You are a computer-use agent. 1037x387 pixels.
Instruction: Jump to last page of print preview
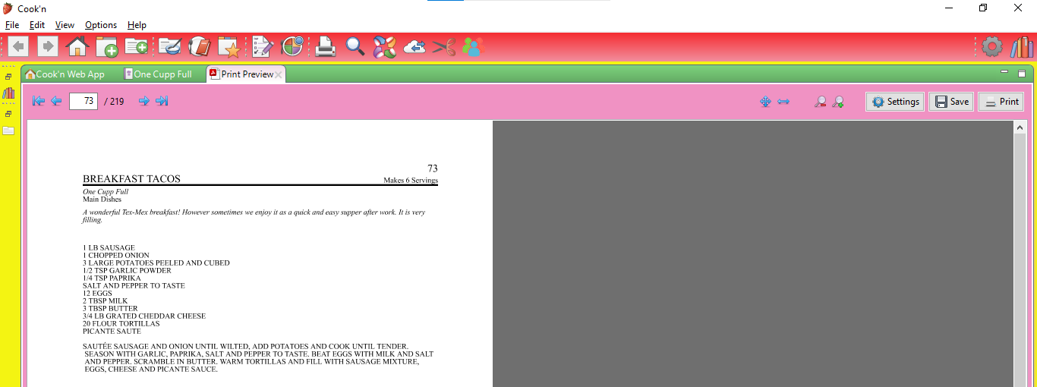point(162,101)
